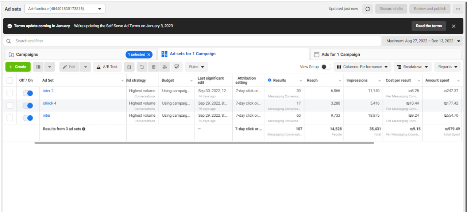The image size is (467, 212).
Task: Check the select-all checkbox in table header
Action: (x=10, y=81)
